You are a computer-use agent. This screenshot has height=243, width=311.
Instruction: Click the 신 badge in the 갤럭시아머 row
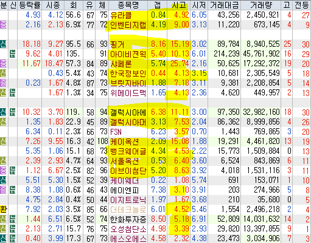pyautogui.click(x=3, y=122)
